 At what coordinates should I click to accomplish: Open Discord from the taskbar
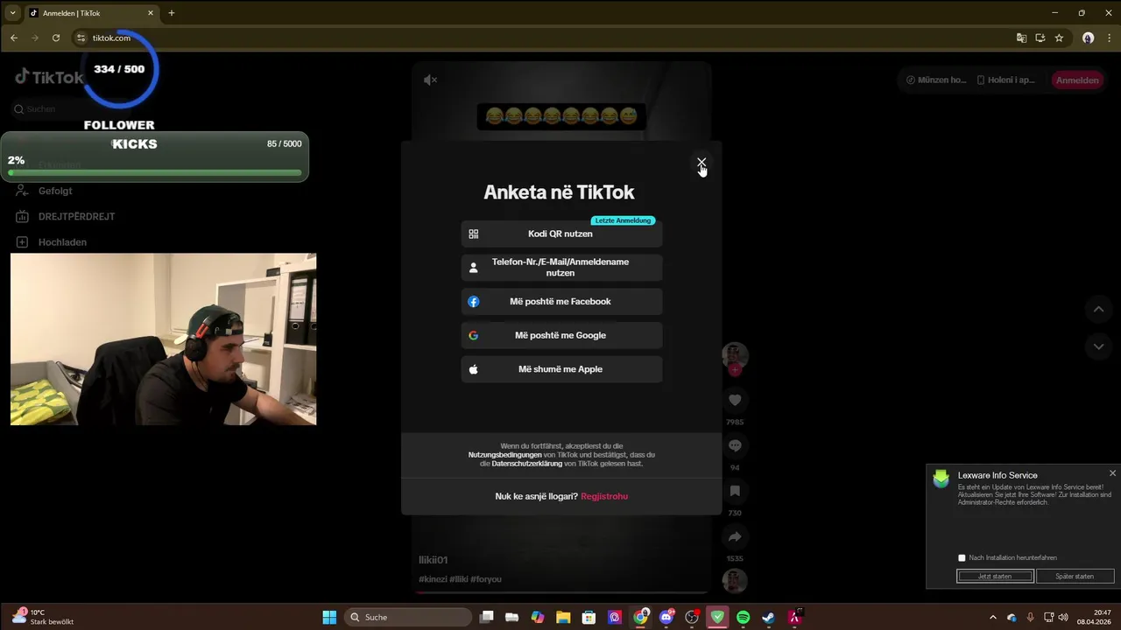pyautogui.click(x=666, y=618)
